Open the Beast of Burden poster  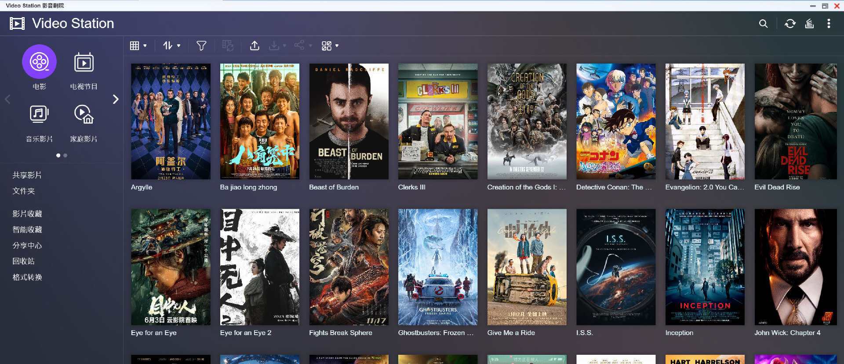click(x=349, y=121)
